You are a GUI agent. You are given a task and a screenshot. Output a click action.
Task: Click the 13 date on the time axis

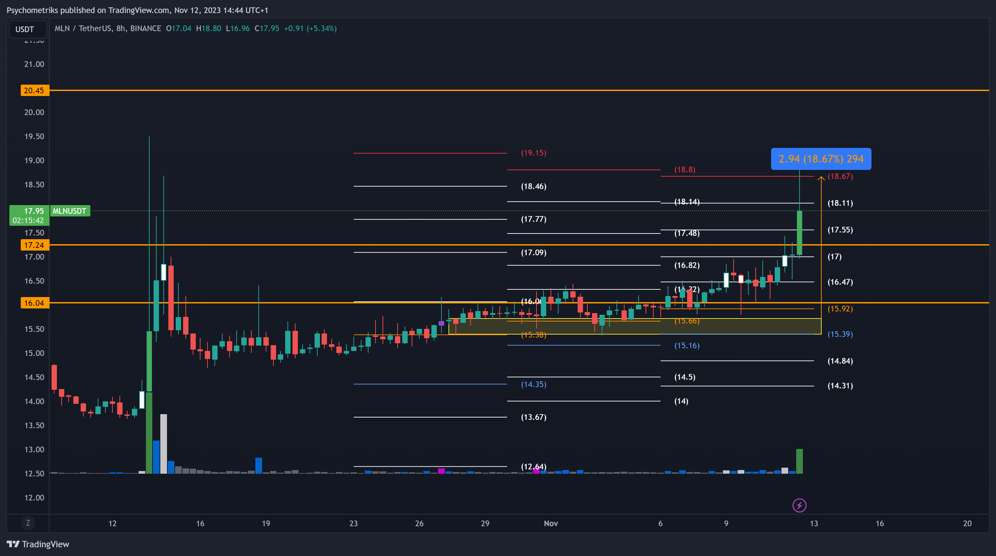pyautogui.click(x=814, y=523)
